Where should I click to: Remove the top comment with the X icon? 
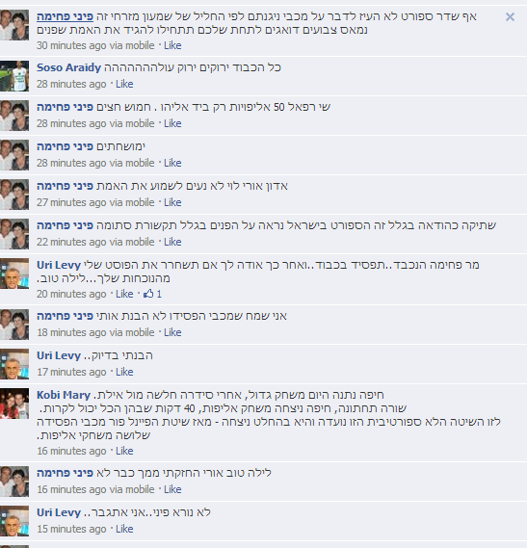pos(510,16)
